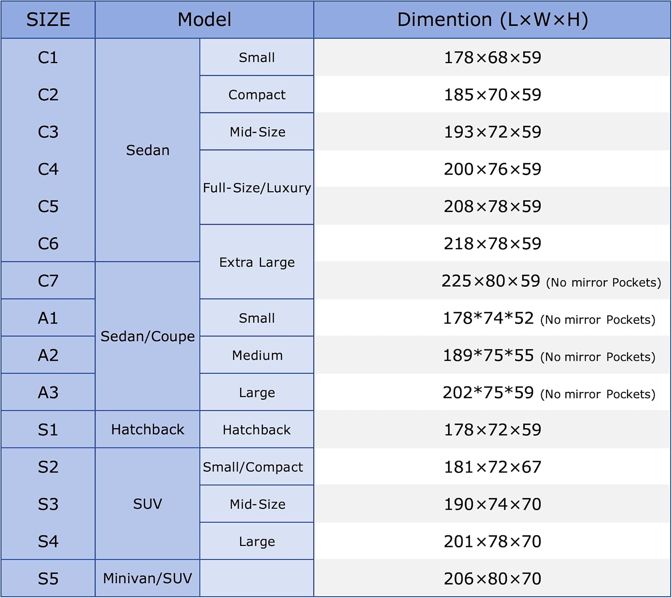Screen dimensions: 672x598
Task: Select the C4 size cell
Action: 48,169
